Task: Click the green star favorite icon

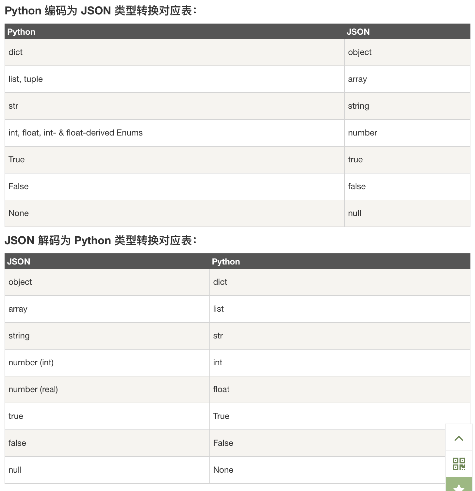Action: [x=459, y=487]
